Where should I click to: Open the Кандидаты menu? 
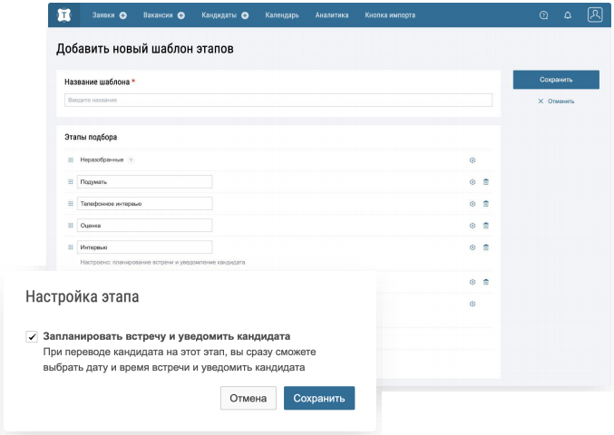(x=219, y=15)
